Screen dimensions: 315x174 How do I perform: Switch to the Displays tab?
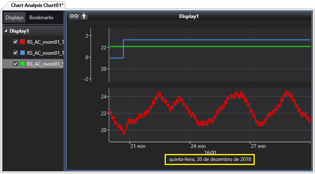pyautogui.click(x=14, y=18)
